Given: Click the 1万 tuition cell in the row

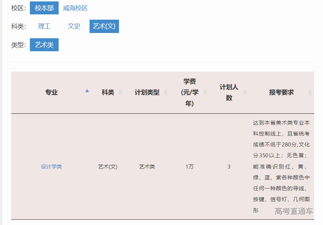Looking at the screenshot, I should [x=190, y=166].
